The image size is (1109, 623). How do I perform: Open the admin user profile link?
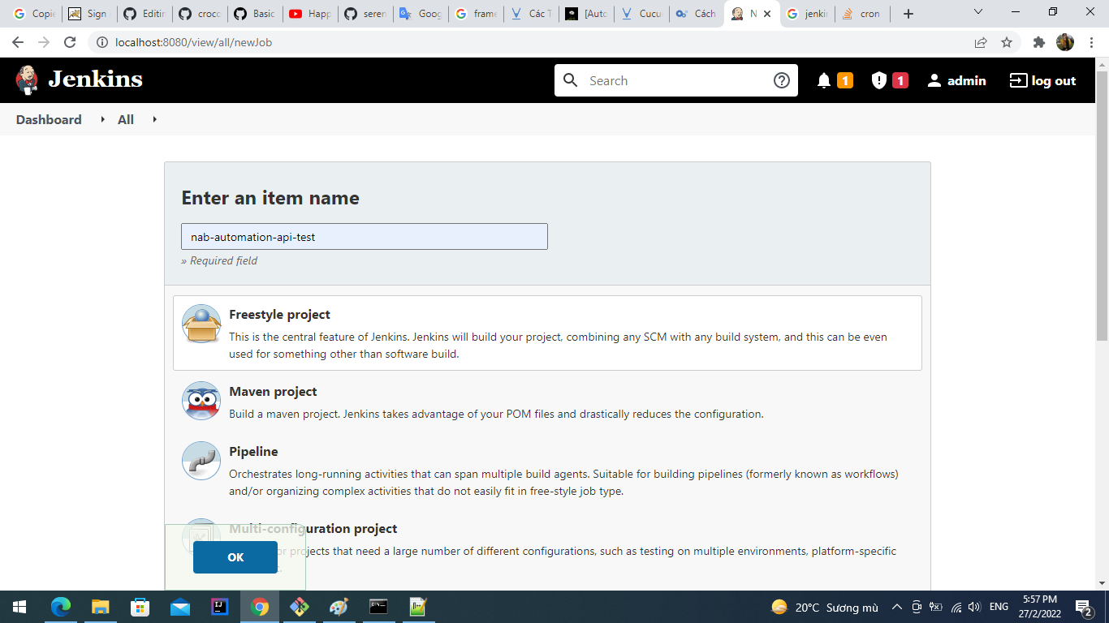[x=956, y=80]
